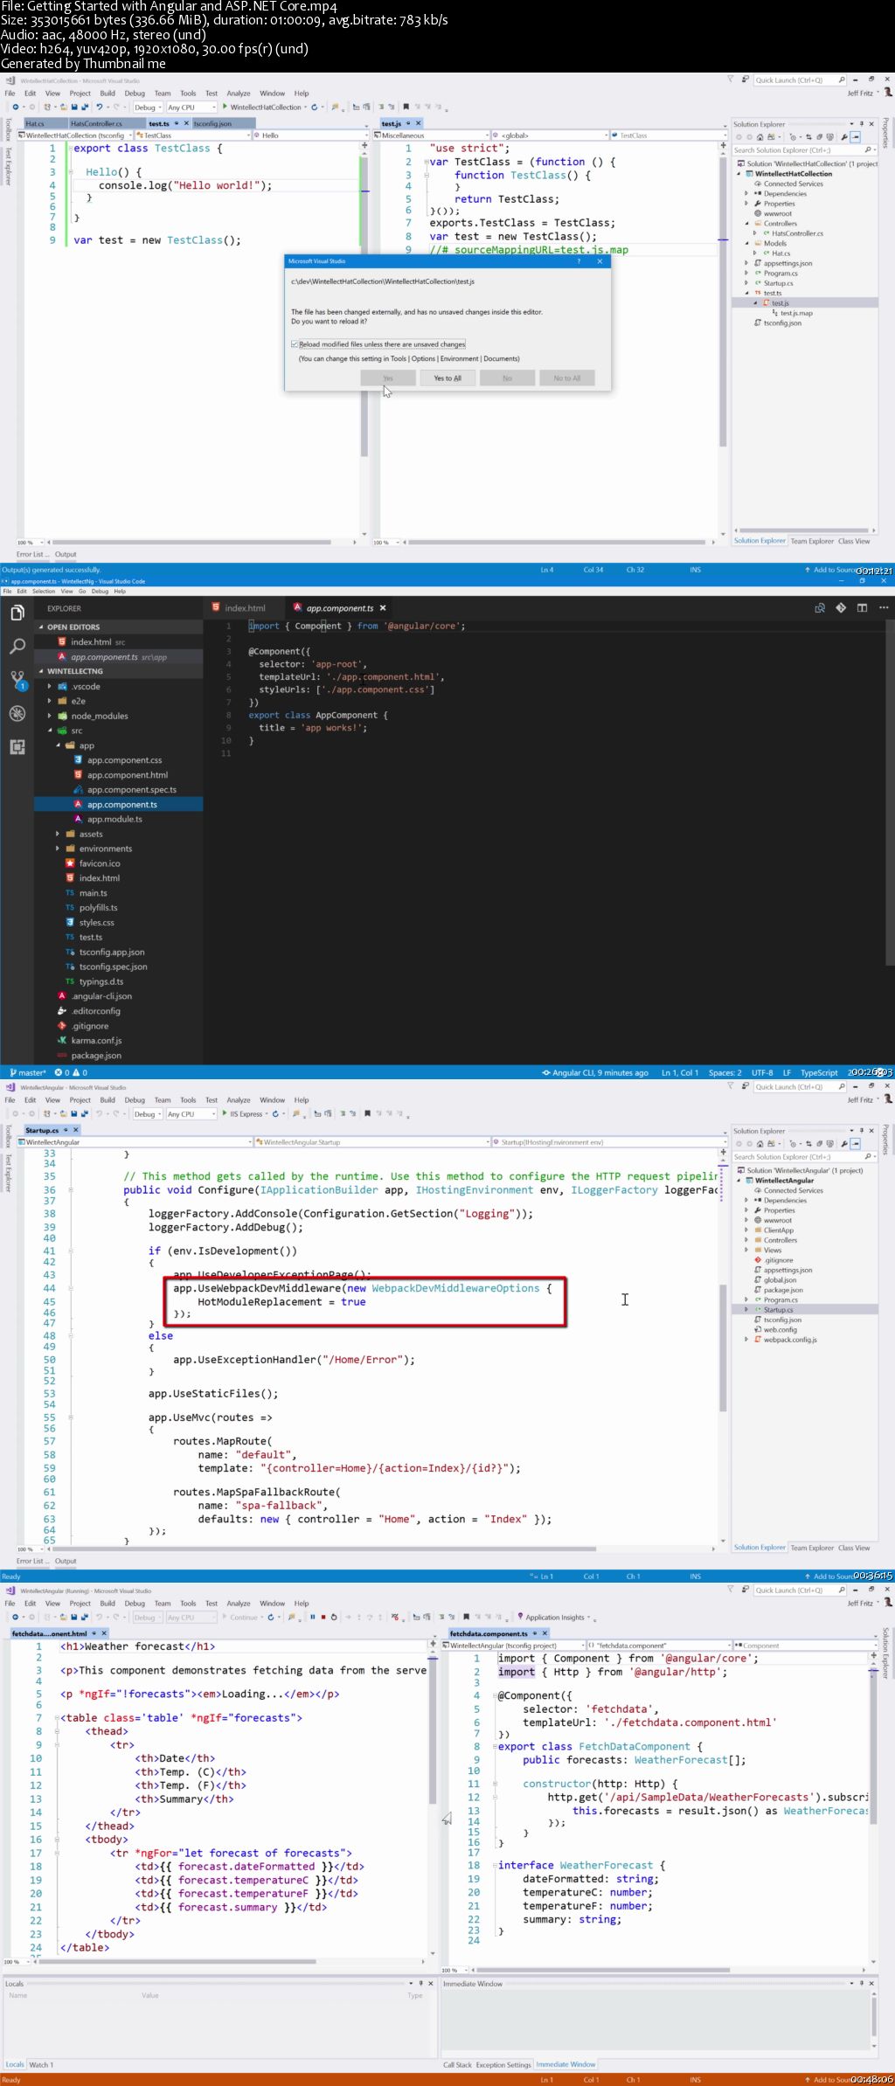
Task: Close the app.component.ts tab in VS Code
Action: point(383,608)
